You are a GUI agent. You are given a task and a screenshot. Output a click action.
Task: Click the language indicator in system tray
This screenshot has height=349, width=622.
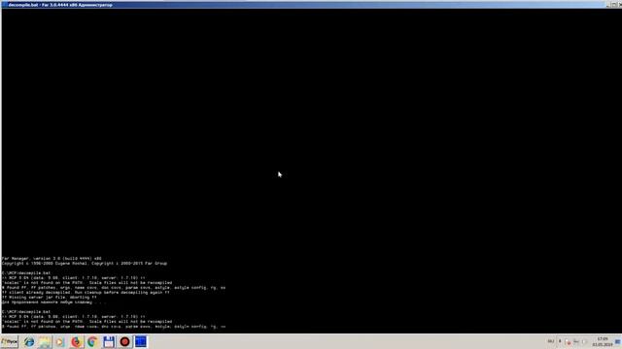551,341
